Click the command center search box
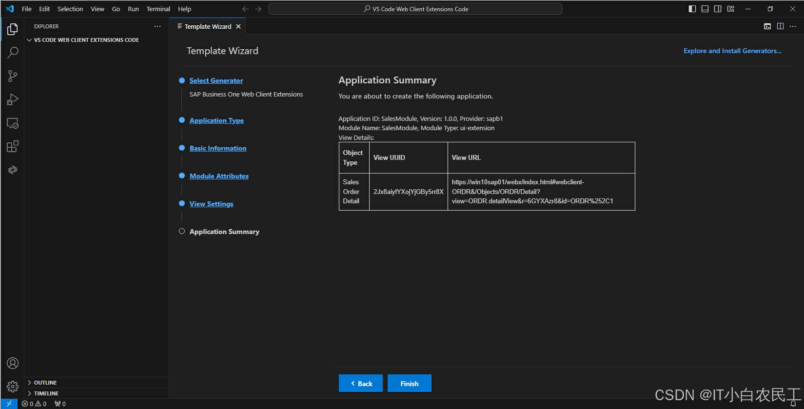The width and height of the screenshot is (804, 409). [x=415, y=9]
